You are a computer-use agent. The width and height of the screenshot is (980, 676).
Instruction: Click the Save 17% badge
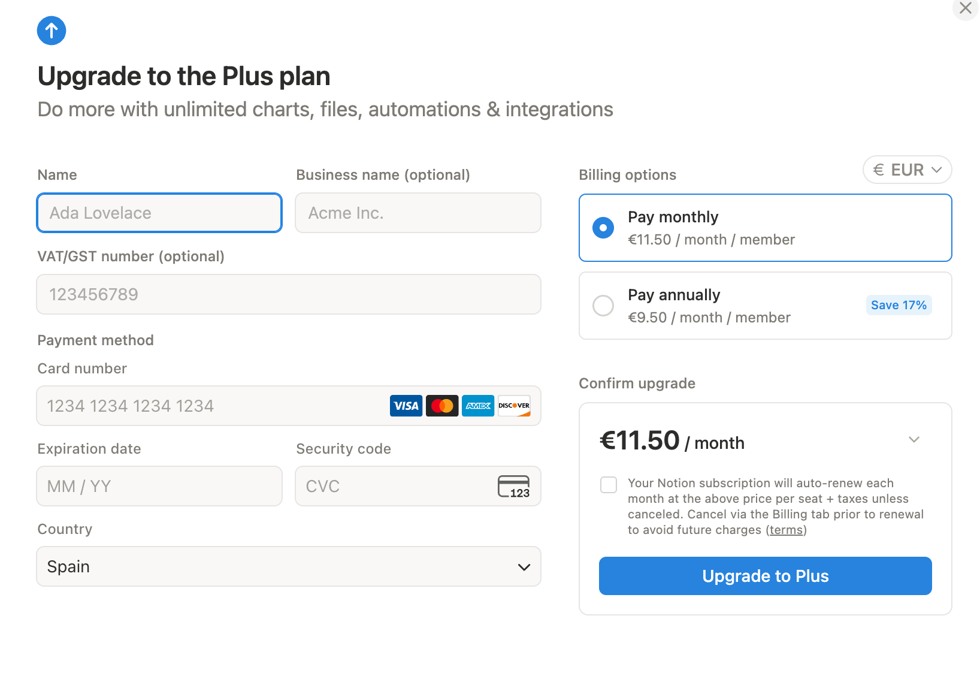tap(899, 305)
